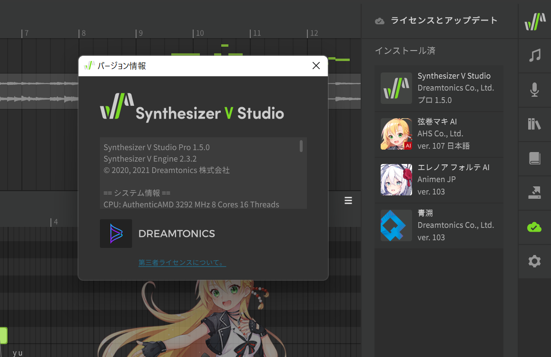Click the CPU: AuthenticAMD 3292 MHz line
Viewport: 551px width, 357px height.
click(191, 204)
